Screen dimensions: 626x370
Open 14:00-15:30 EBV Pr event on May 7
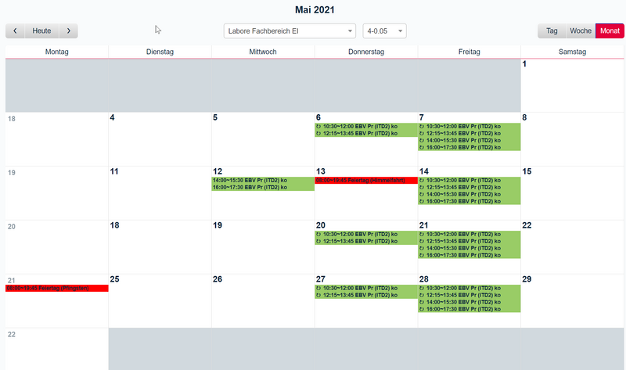tap(469, 141)
